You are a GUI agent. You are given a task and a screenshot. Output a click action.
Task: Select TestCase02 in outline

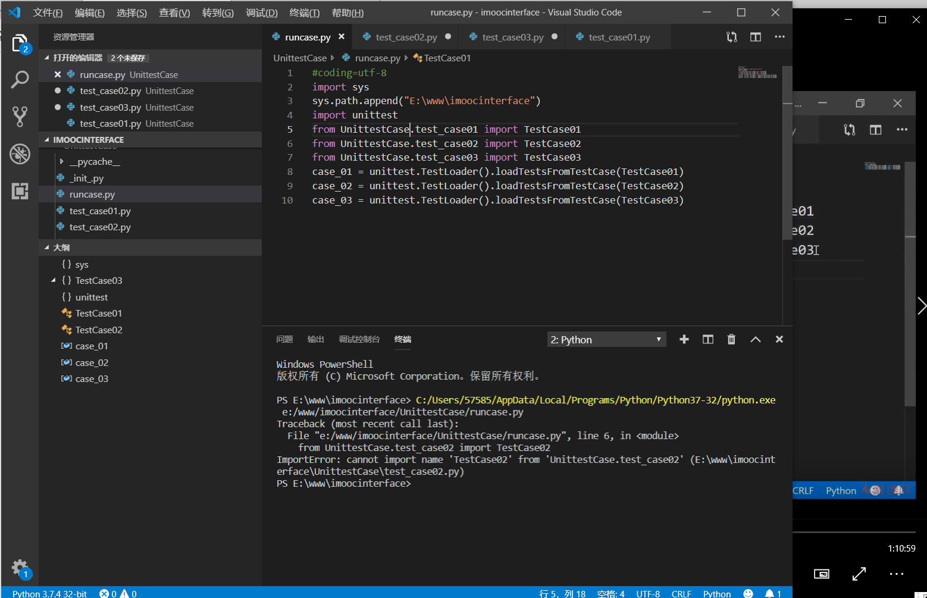(x=99, y=330)
